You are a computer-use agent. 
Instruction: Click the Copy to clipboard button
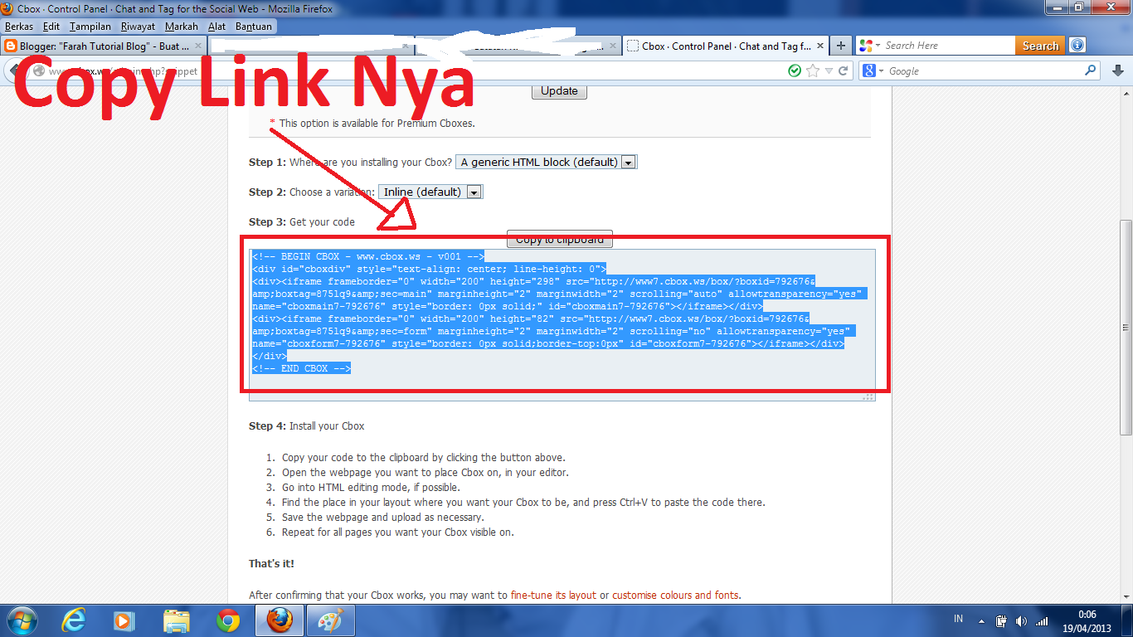(x=559, y=240)
